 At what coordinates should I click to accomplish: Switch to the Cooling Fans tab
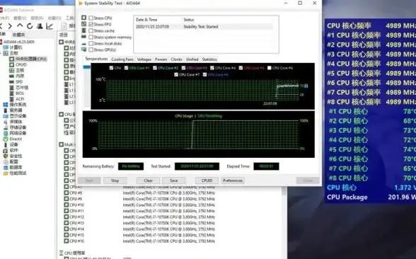pyautogui.click(x=122, y=59)
